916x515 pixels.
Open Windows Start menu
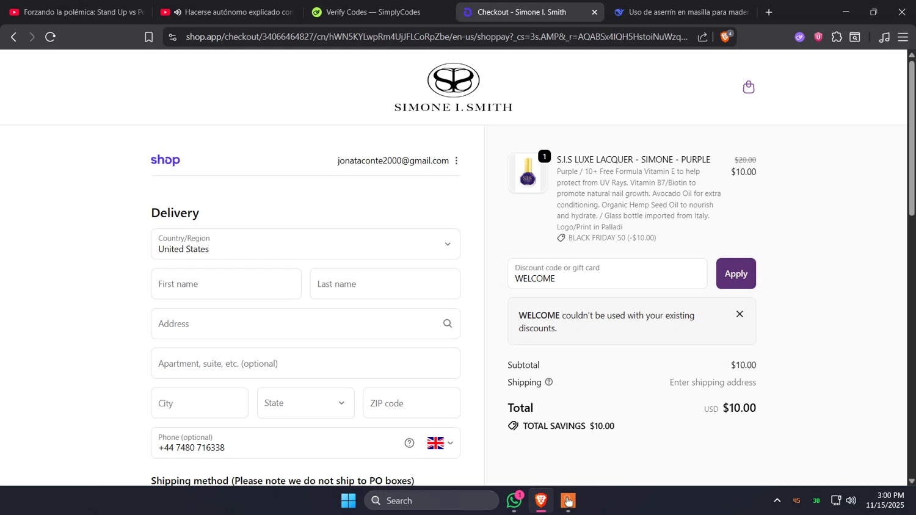point(349,500)
